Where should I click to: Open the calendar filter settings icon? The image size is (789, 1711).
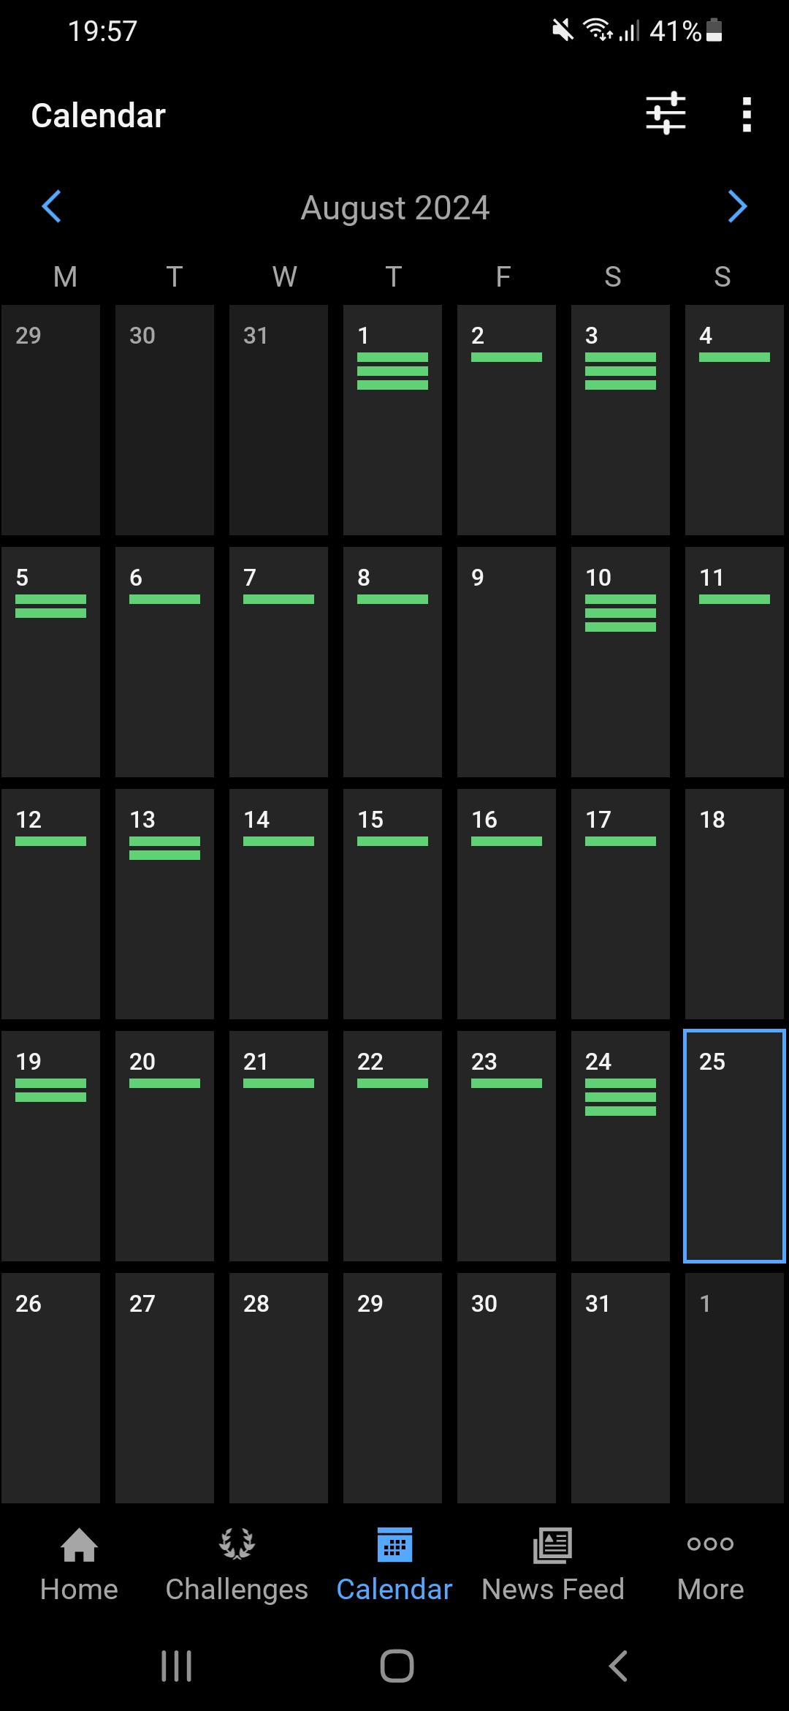[666, 113]
